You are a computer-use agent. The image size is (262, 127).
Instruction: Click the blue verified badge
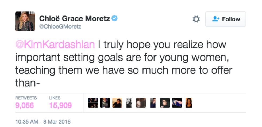click(x=115, y=18)
